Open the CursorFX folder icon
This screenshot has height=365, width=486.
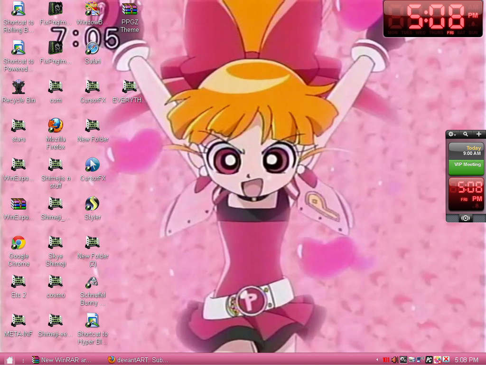93,92
